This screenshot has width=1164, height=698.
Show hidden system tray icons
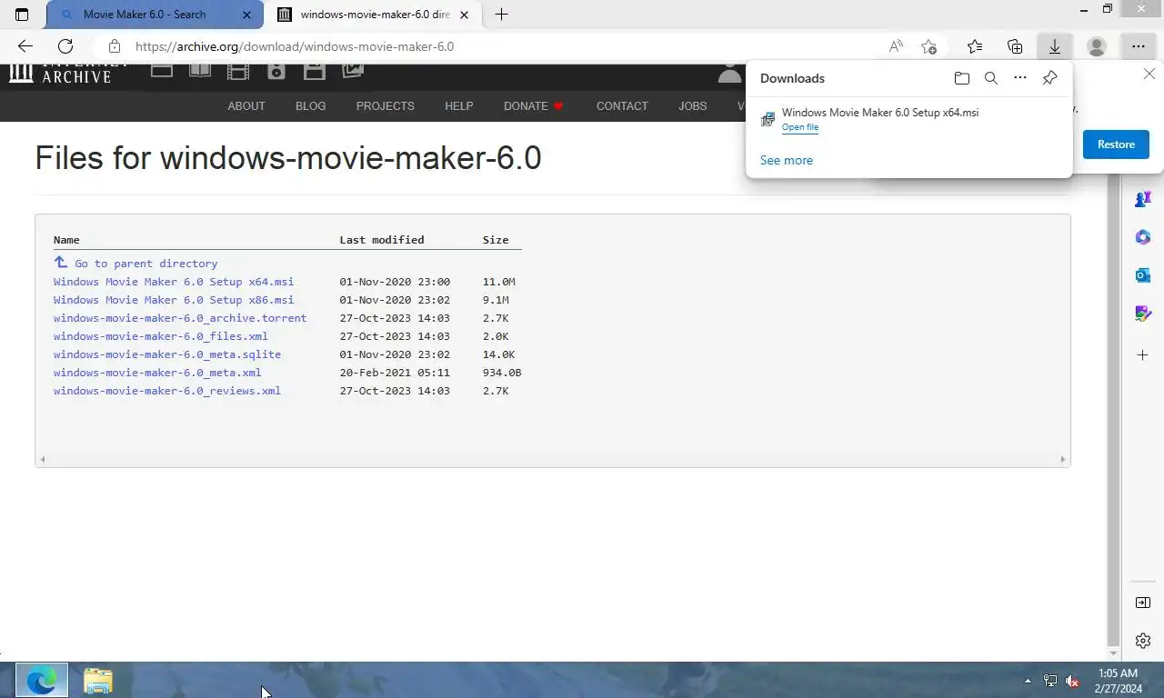[1029, 681]
